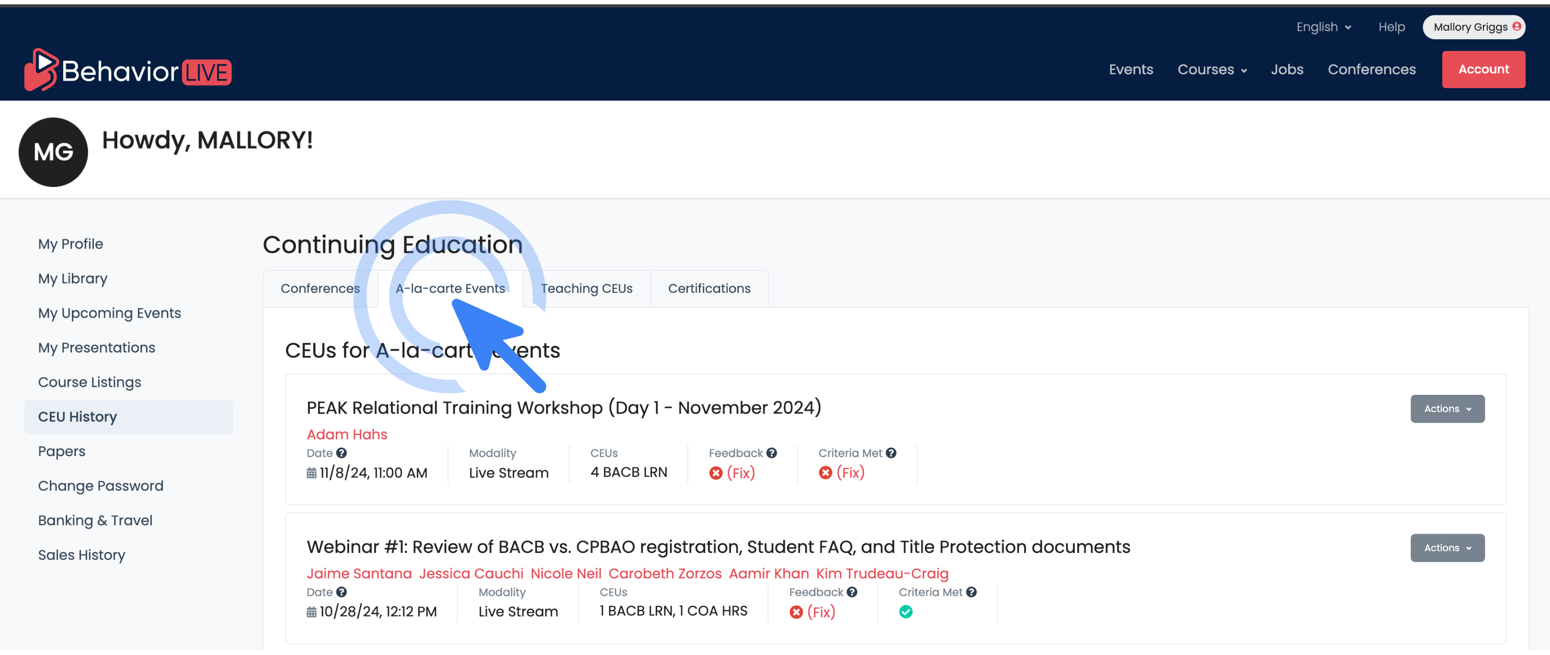The width and height of the screenshot is (1550, 655).
Task: Open presenter Nicole Neil
Action: click(566, 573)
